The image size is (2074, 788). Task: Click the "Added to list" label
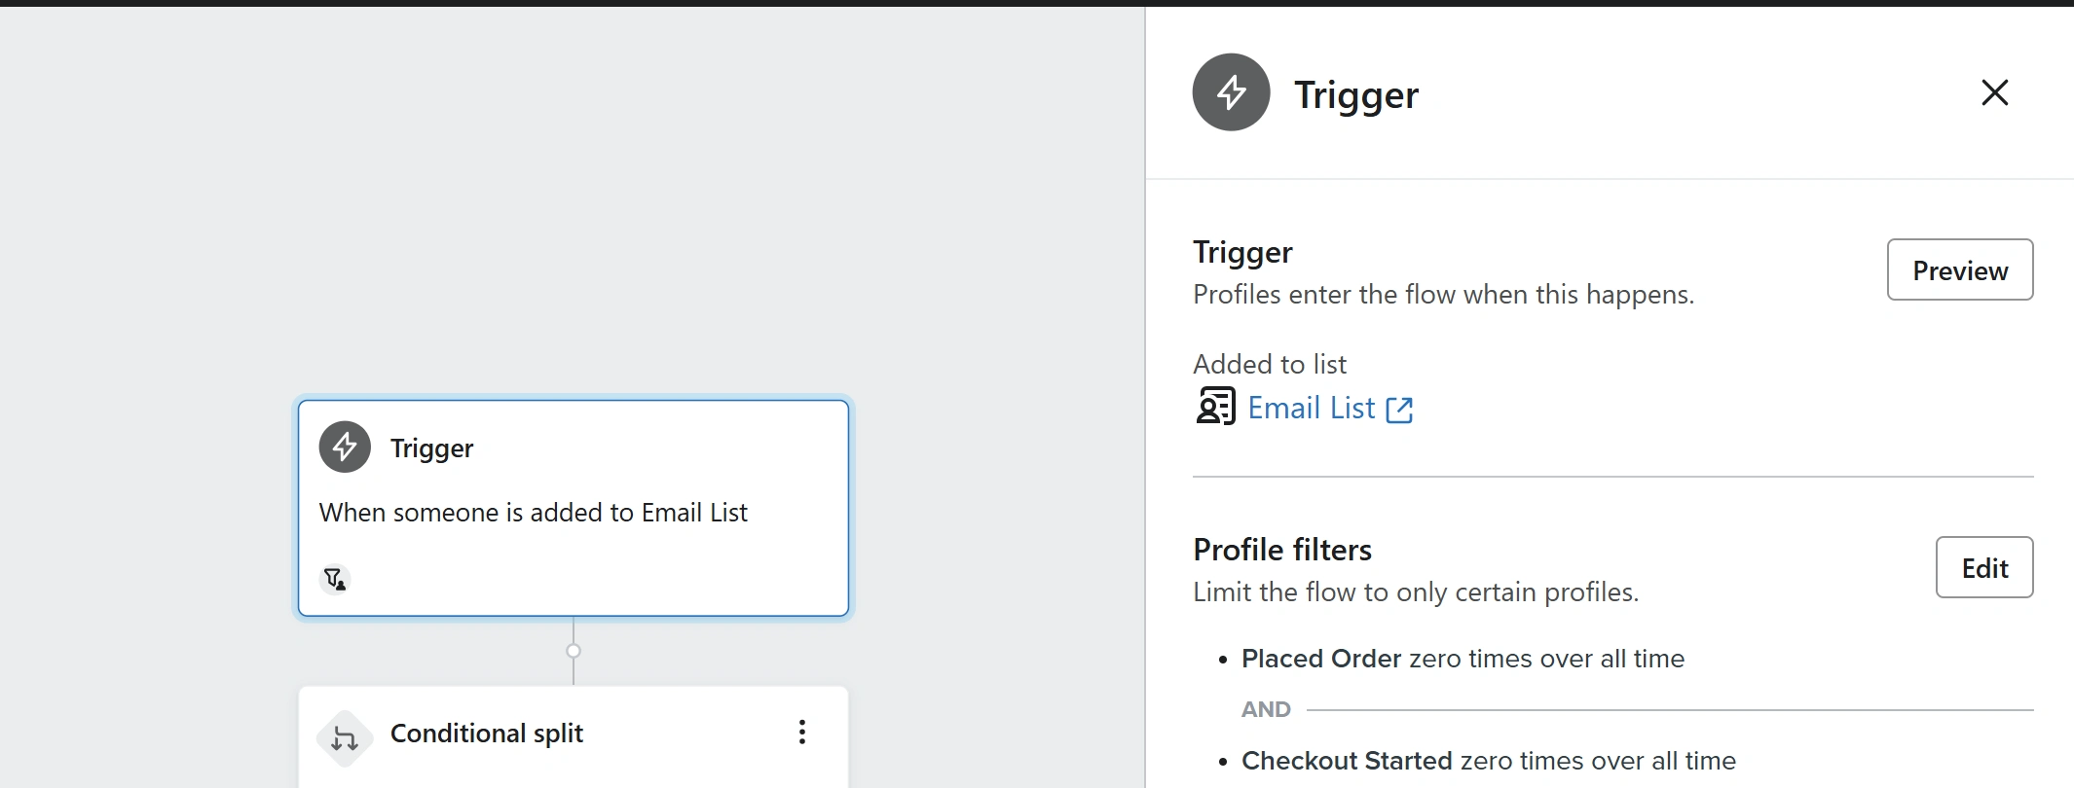tap(1269, 364)
